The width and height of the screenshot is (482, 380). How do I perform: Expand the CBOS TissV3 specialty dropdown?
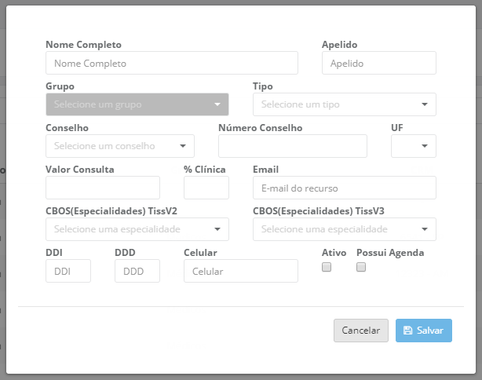(344, 229)
